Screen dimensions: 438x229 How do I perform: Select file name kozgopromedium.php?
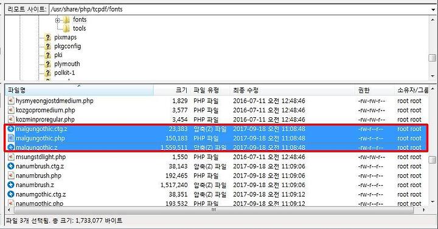[46, 110]
